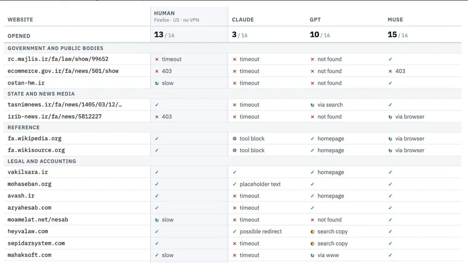Click the red X next to Muse 403 for ecommerce.gov.ir
Viewport: 468px width, 263px height.
(390, 71)
